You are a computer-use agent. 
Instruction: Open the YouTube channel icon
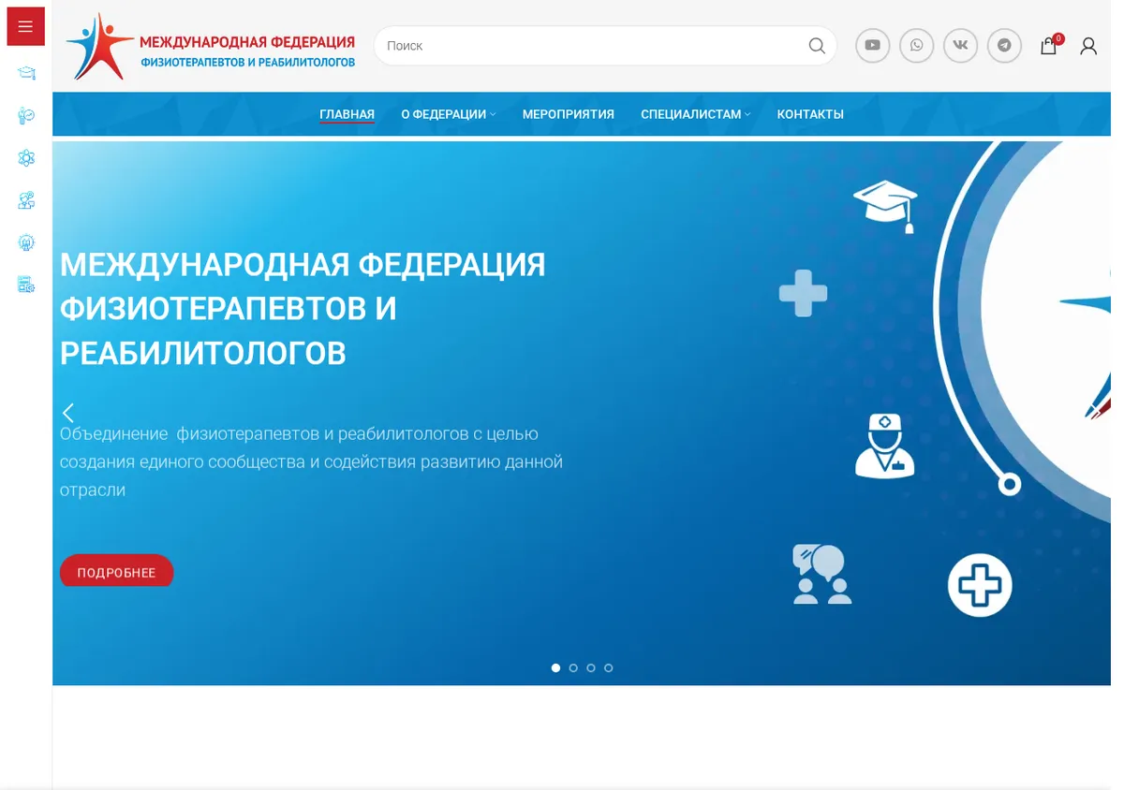(x=872, y=45)
